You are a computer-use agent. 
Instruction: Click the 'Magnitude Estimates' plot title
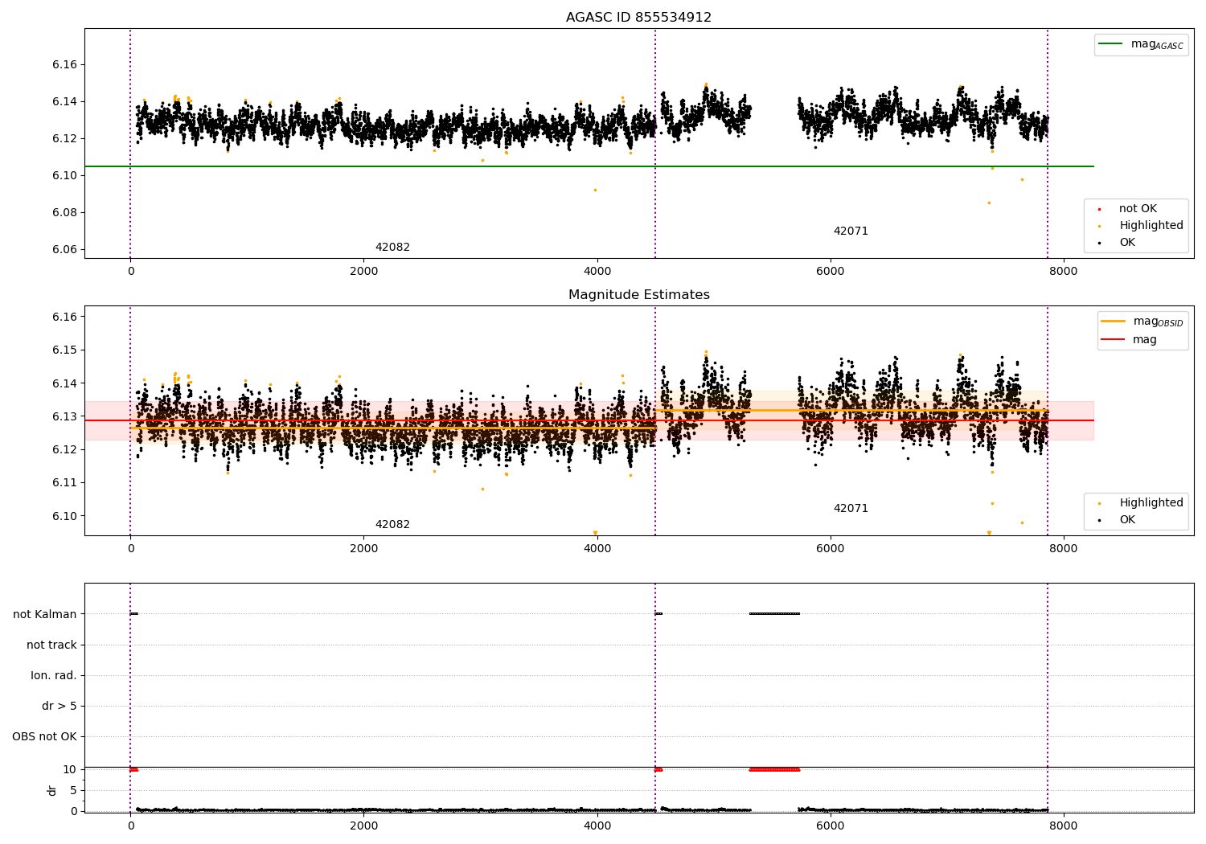pyautogui.click(x=638, y=295)
